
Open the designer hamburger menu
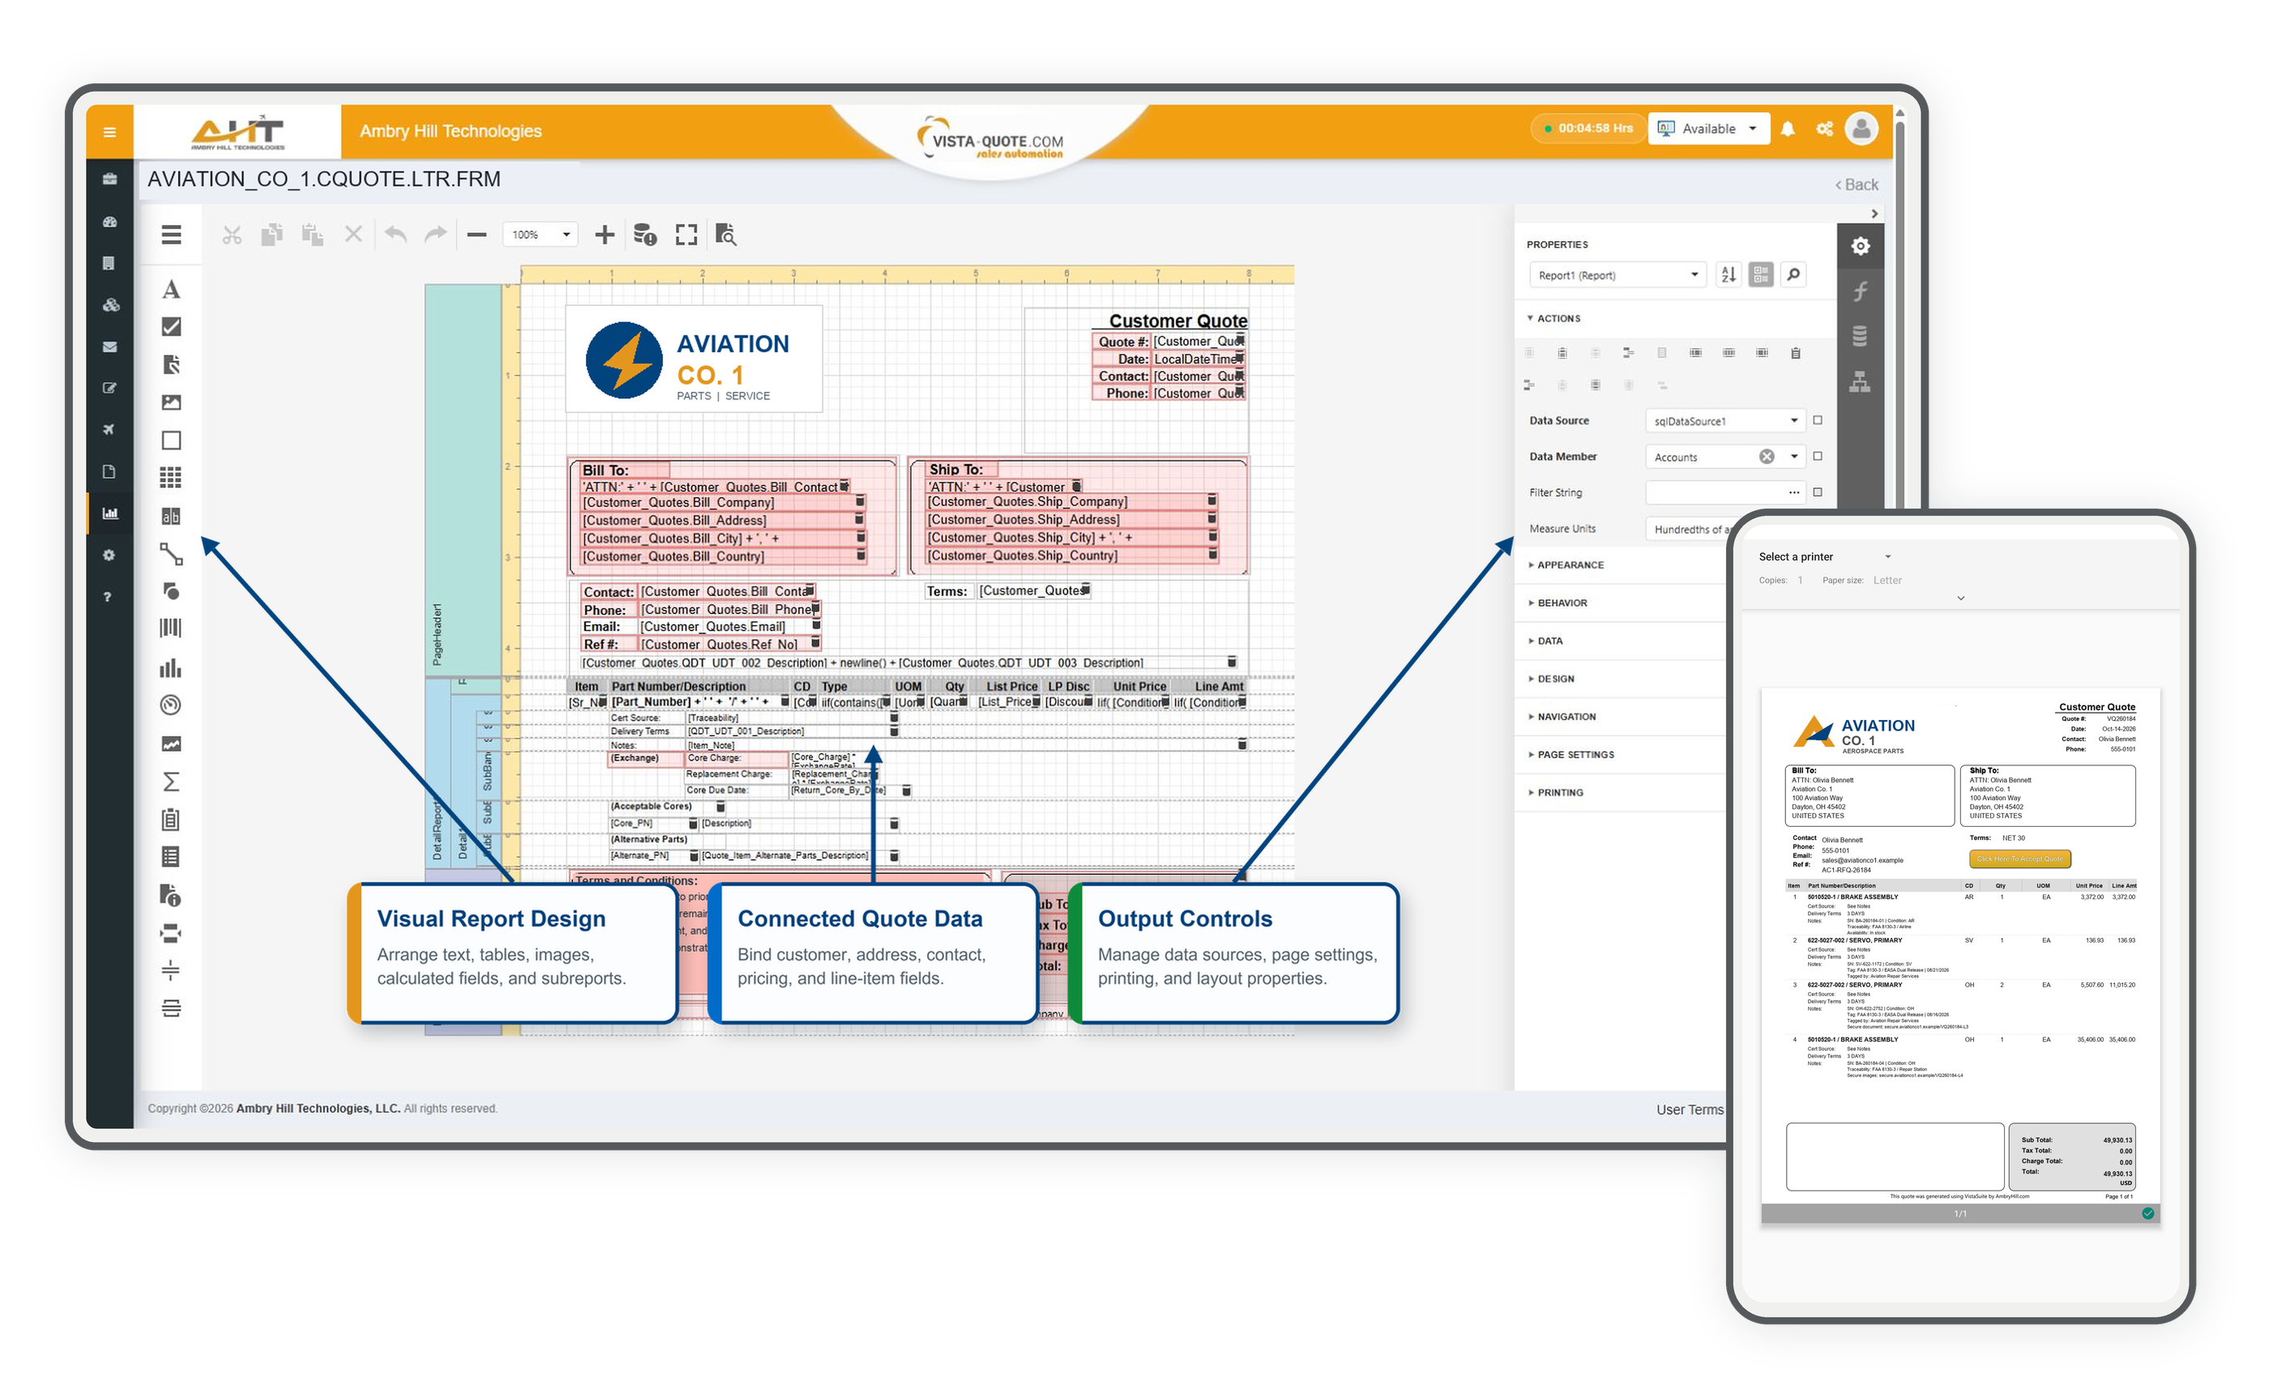click(x=172, y=235)
